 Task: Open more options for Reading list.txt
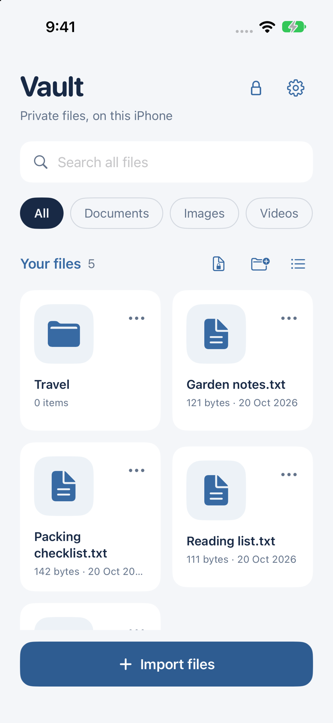[289, 474]
